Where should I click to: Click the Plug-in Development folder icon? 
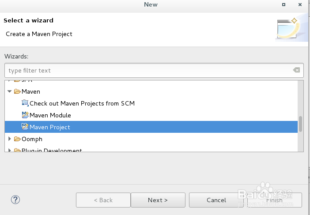click(18, 151)
